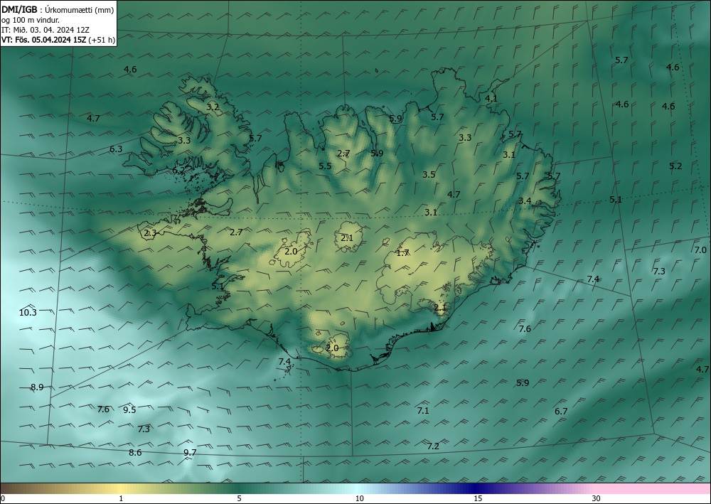This screenshot has width=711, height=504.
Task: Click the 7.1 value on the map
Action: [x=423, y=411]
